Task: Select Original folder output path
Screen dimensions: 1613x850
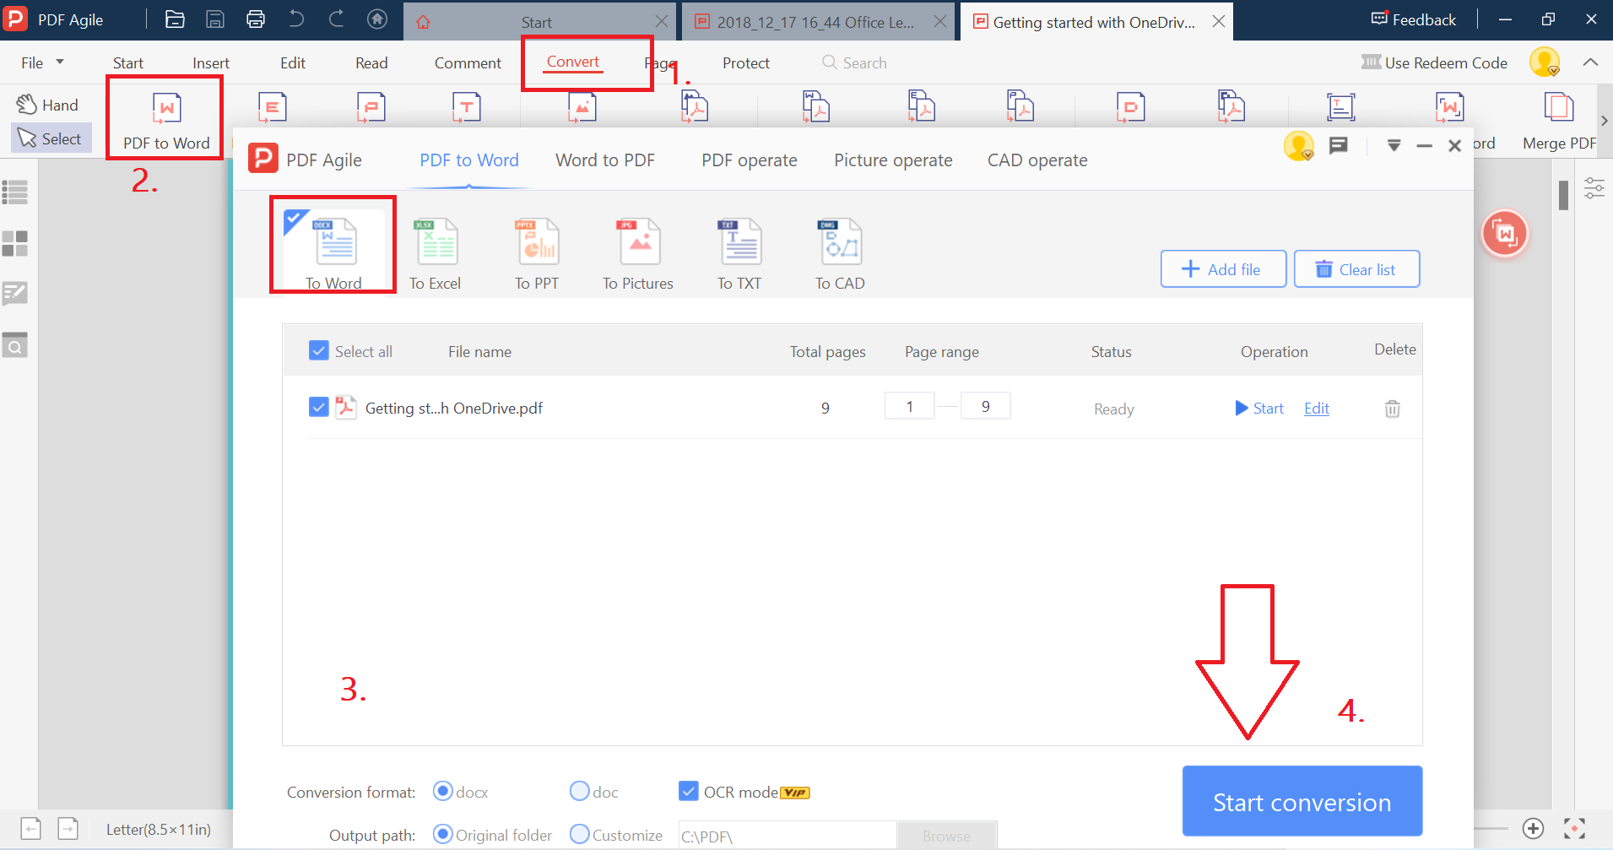Action: (442, 834)
